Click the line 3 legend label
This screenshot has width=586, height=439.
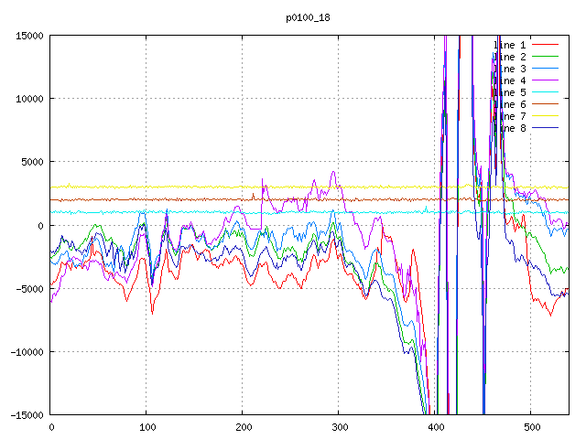click(x=510, y=70)
